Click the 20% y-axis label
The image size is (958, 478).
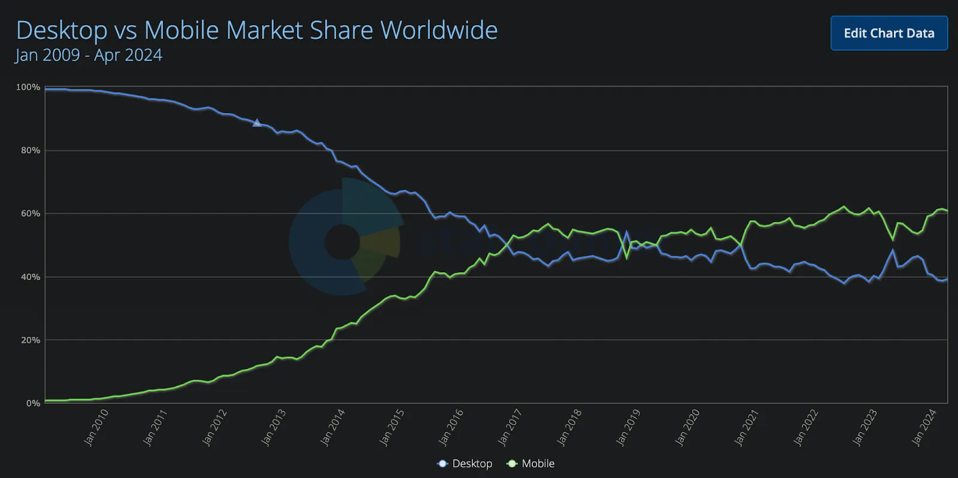tap(31, 340)
